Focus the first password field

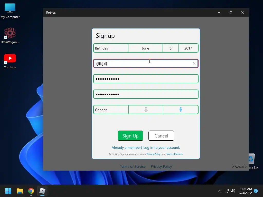pyautogui.click(x=146, y=79)
